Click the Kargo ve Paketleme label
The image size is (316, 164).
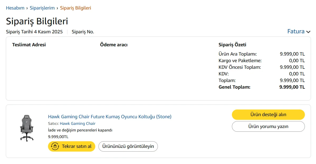pos(240,61)
